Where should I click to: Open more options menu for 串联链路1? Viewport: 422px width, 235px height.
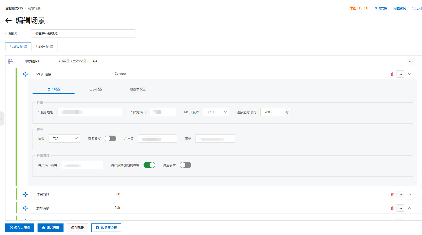coord(411,62)
